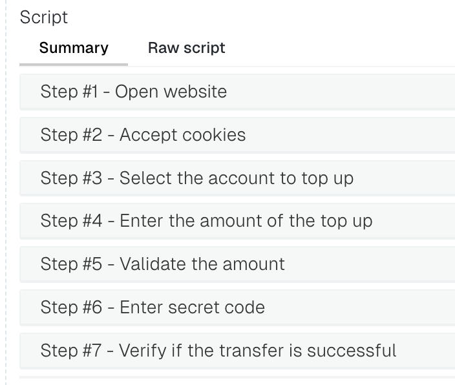This screenshot has width=455, height=385.
Task: Click the underline beneath the Summary tab
Action: tap(74, 65)
